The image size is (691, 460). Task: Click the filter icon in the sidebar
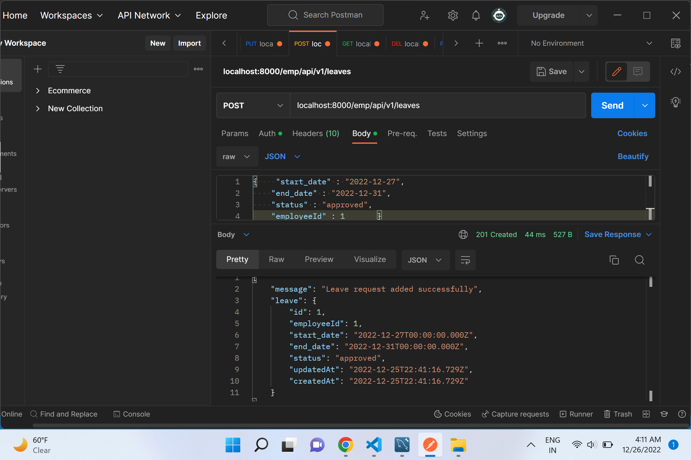[x=60, y=69]
